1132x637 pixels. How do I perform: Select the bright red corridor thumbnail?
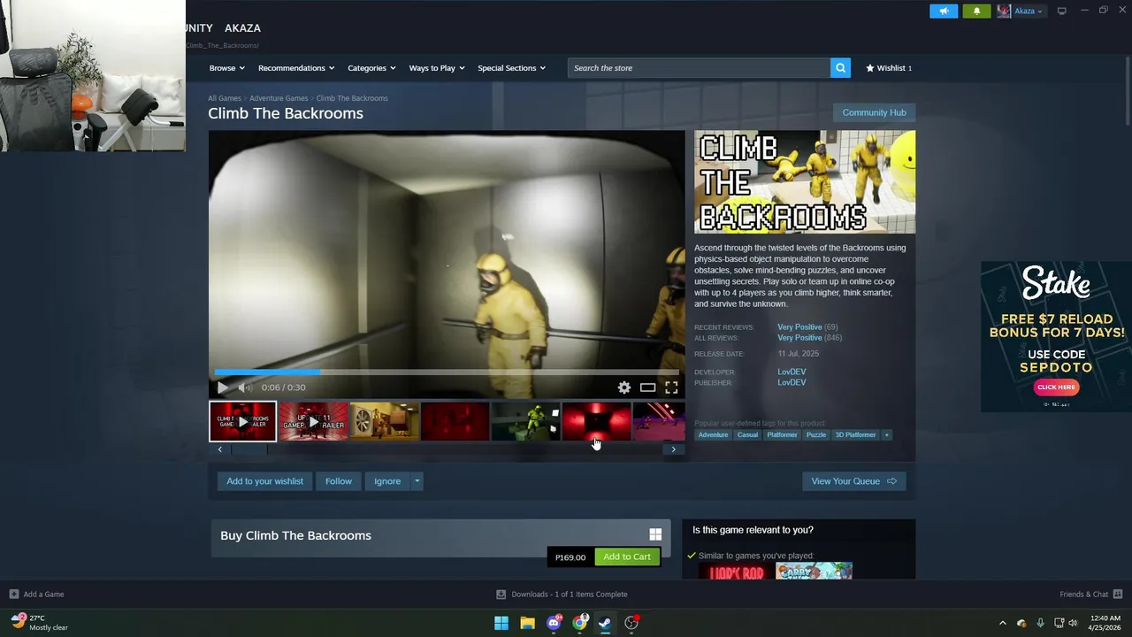596,421
